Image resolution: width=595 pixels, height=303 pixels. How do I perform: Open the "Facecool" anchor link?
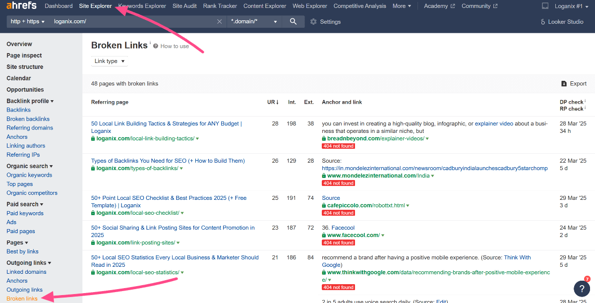pos(343,228)
